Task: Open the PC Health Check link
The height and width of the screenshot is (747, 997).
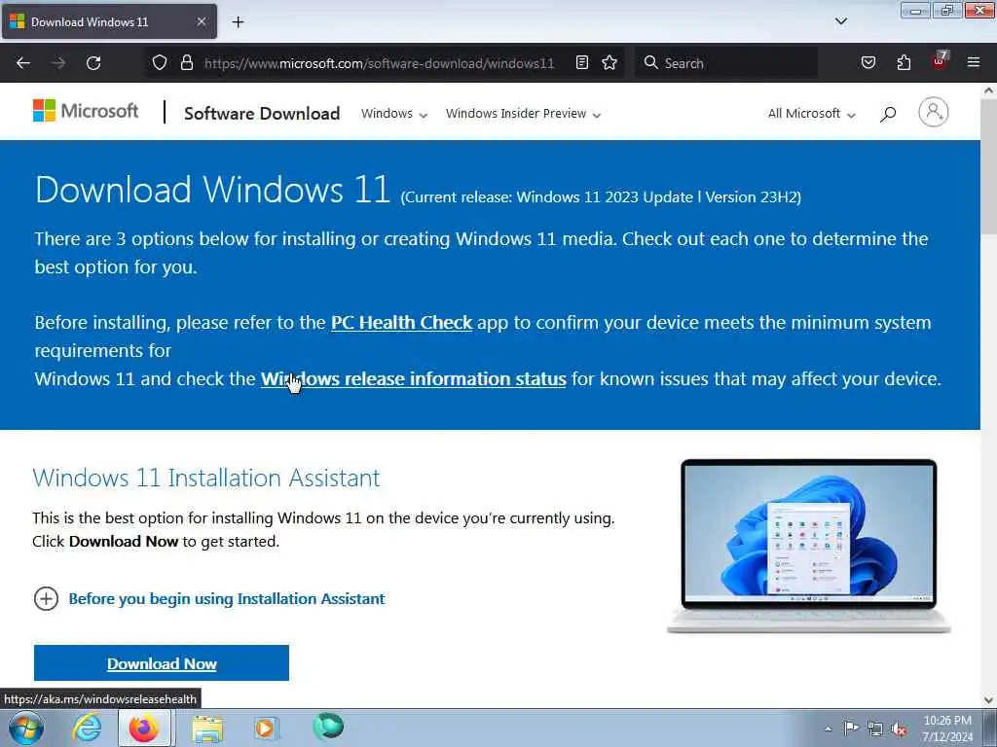Action: tap(402, 323)
